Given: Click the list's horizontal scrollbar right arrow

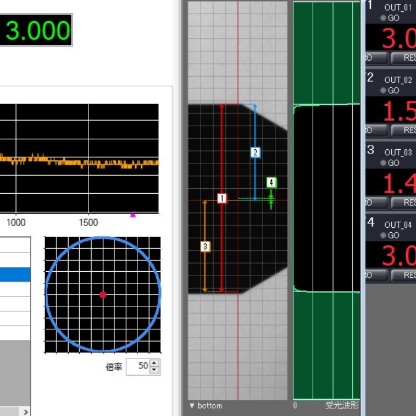Looking at the screenshot, I should pos(25,412).
